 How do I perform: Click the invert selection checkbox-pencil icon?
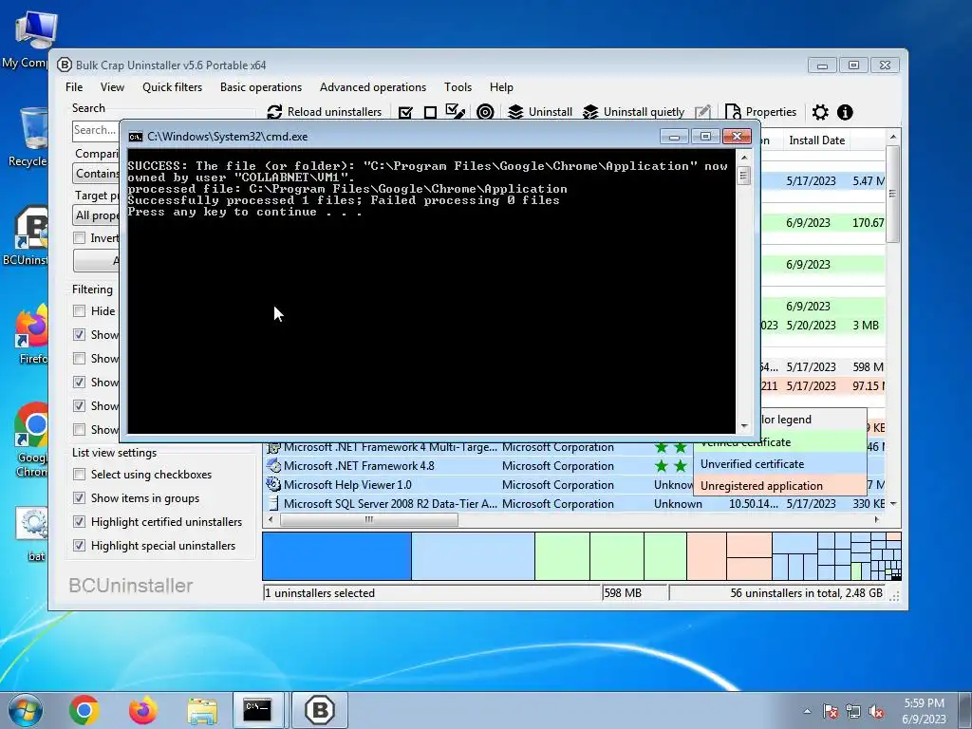click(455, 112)
